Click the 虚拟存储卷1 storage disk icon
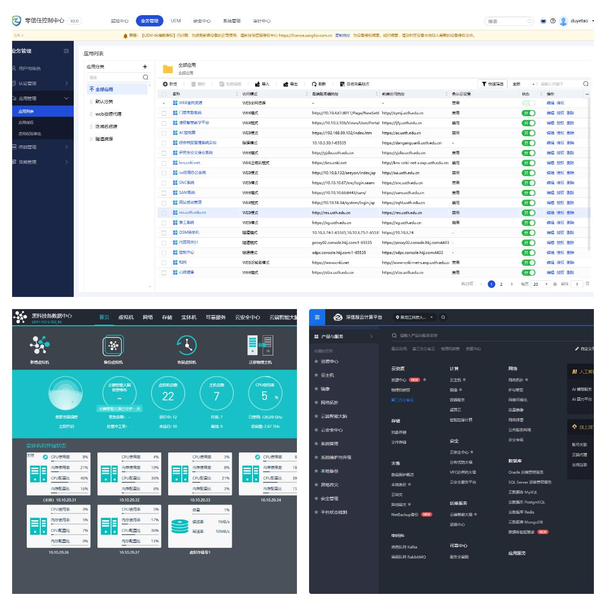This screenshot has height=606, width=606. click(x=180, y=526)
